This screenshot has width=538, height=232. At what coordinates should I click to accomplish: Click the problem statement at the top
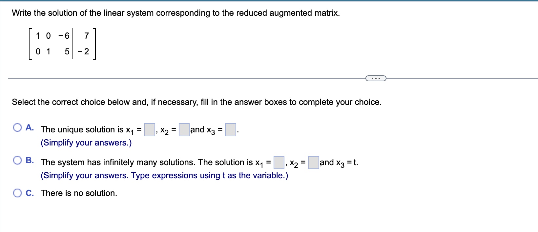[x=175, y=13]
